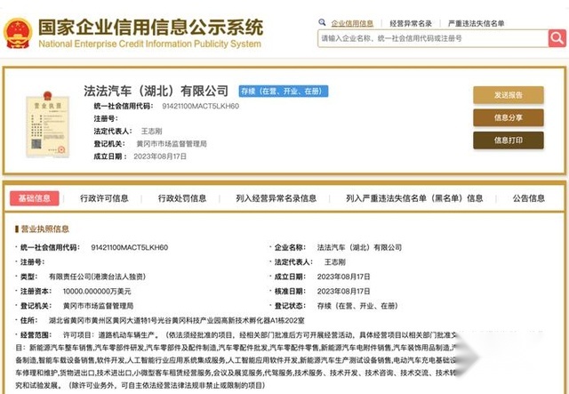Viewport: 569px width, 394px height.
Task: Click the header credit code 91421100MACT5LKH60
Action: coord(200,106)
